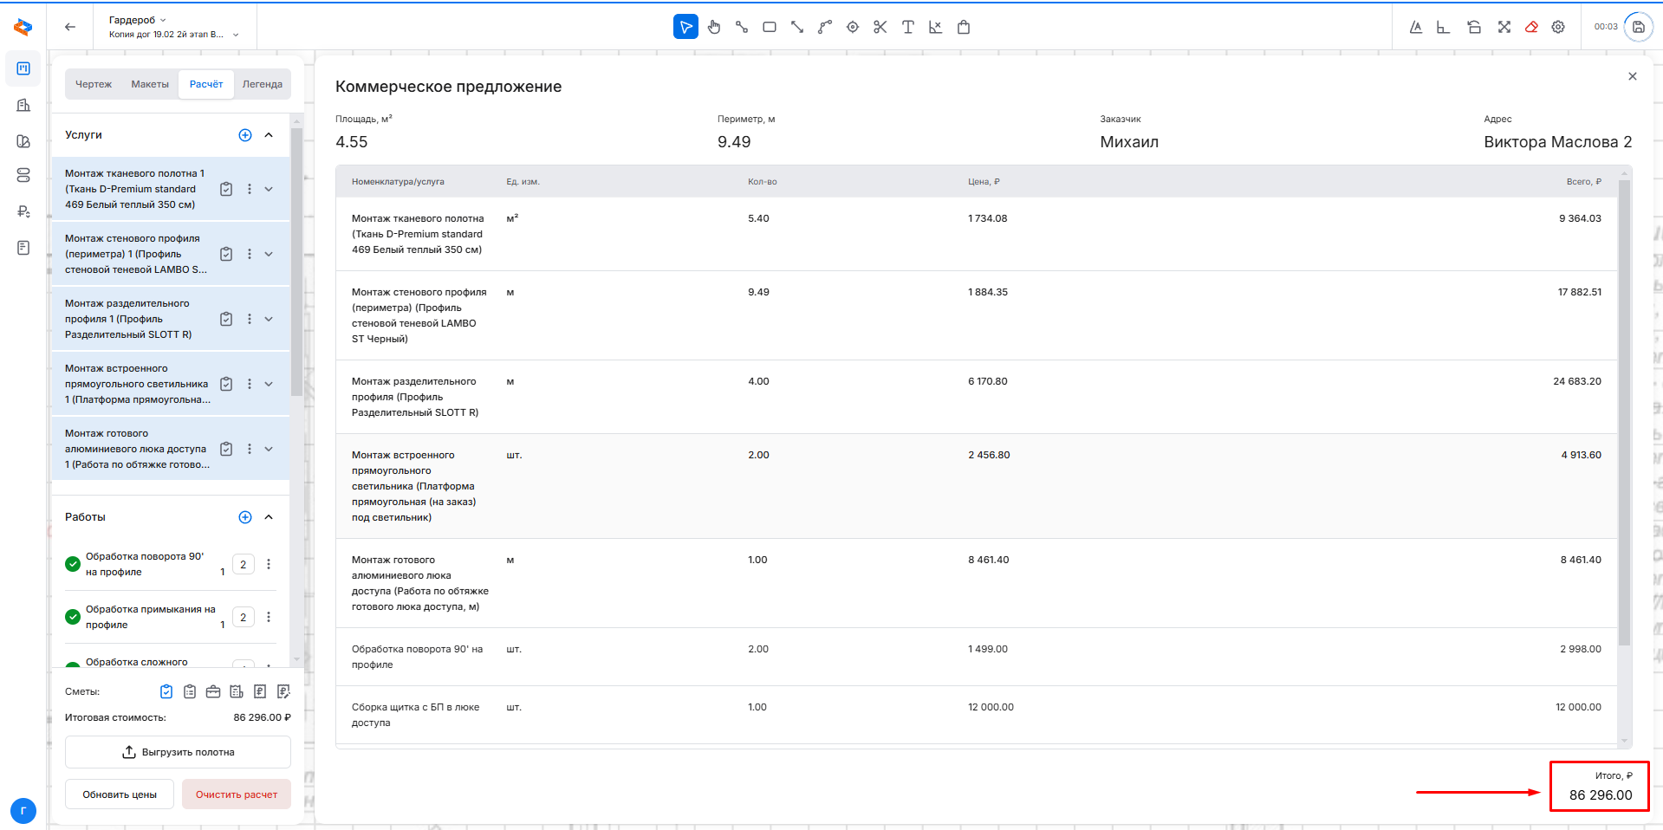Switch to the Чертеж tab

coord(94,84)
